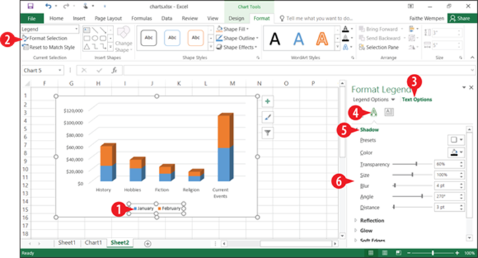The width and height of the screenshot is (478, 258).
Task: Click the Save icon in title bar
Action: 30,6
